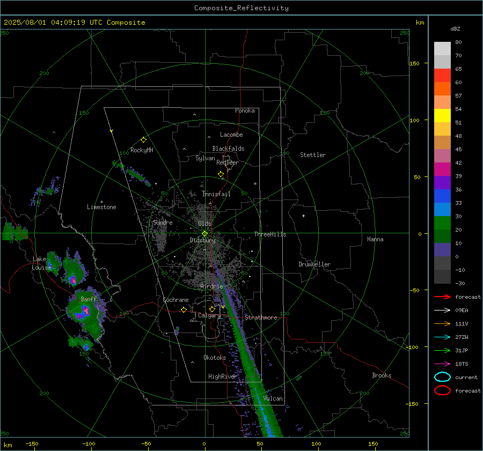Screen dimensions: 483x451
Task: Click the Sylvan label
Action: coord(205,158)
